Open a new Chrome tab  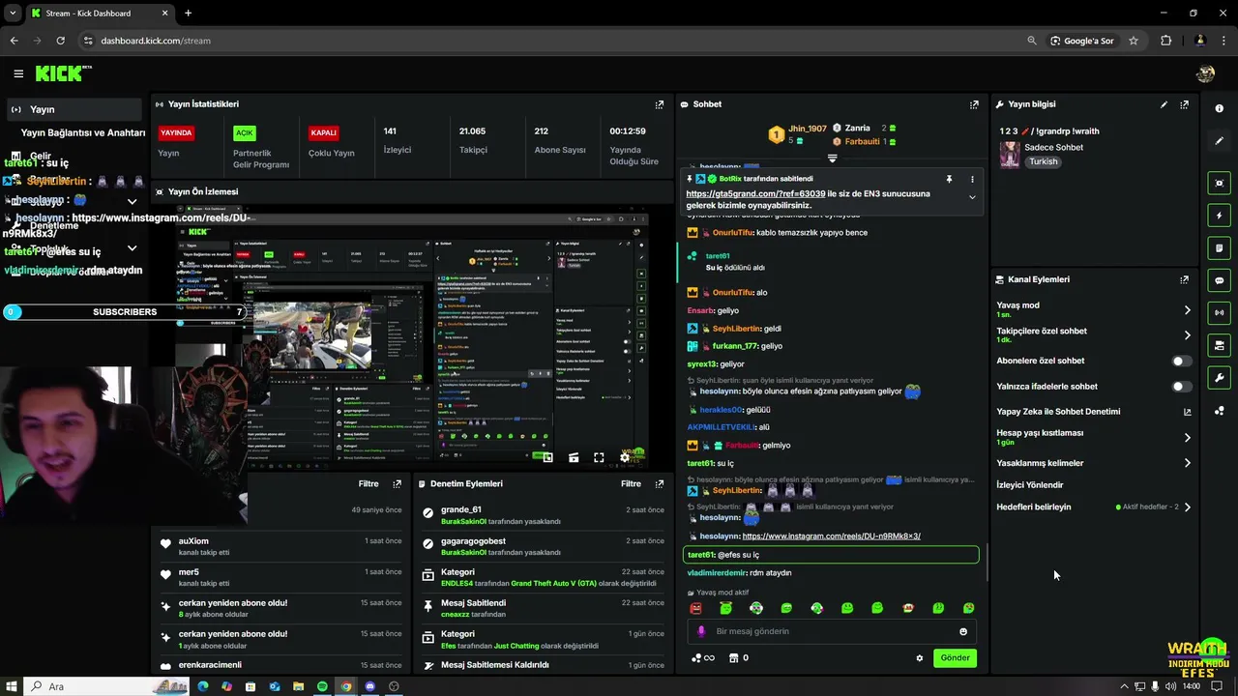(188, 14)
